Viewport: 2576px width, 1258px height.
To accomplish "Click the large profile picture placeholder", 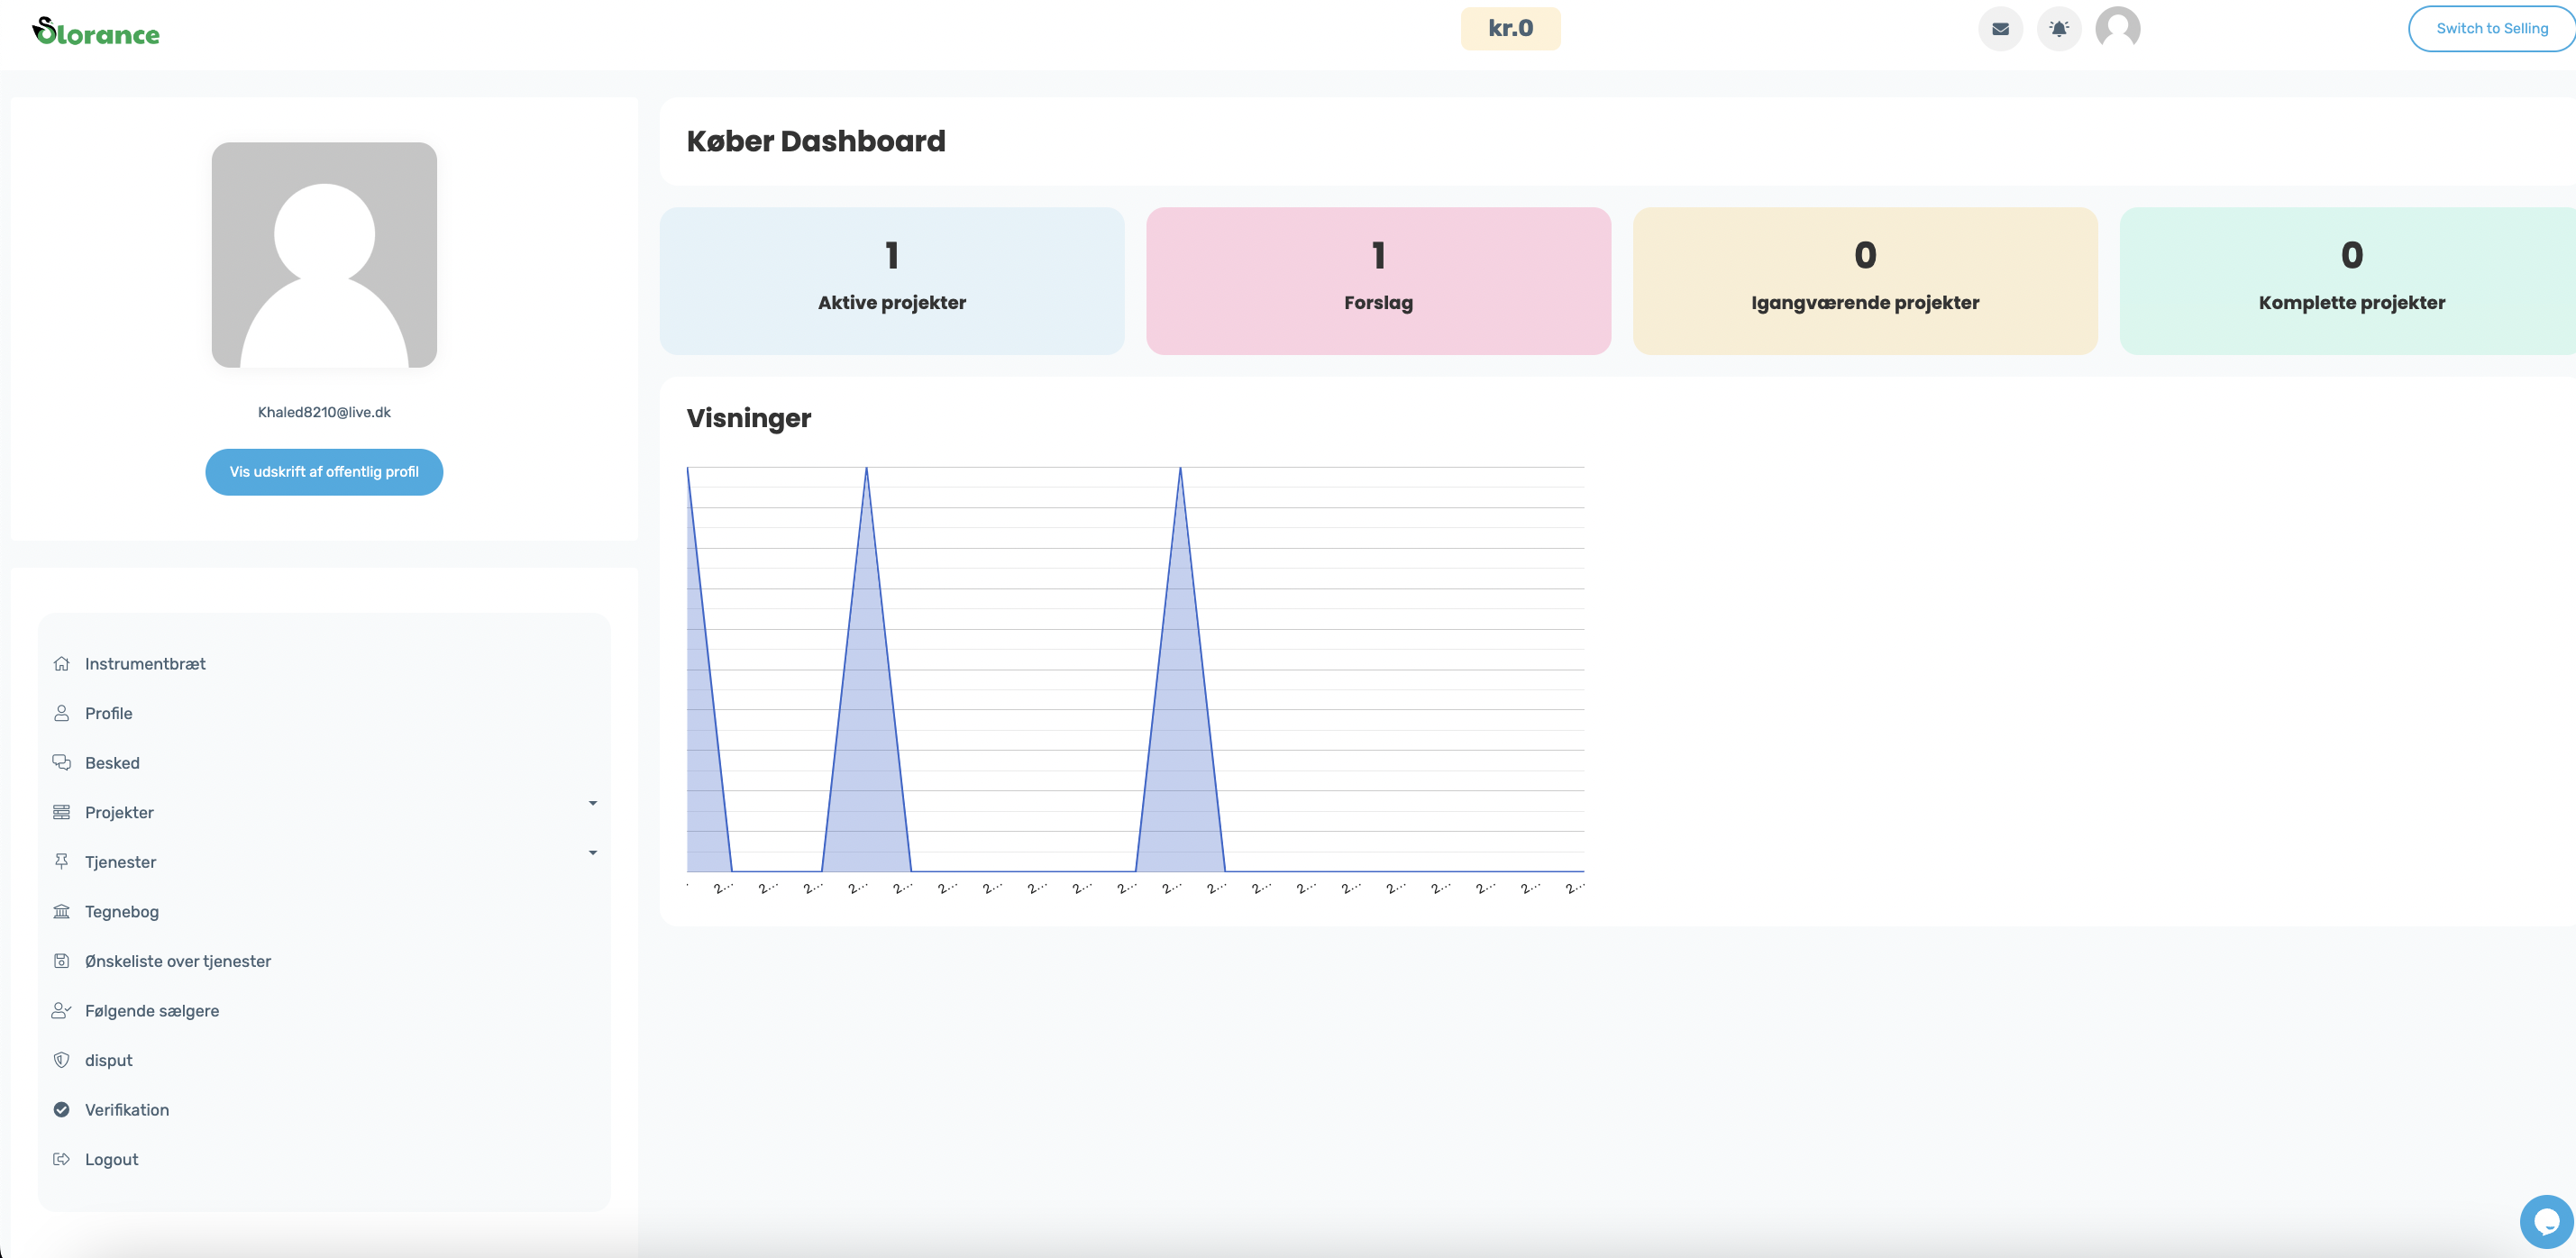I will click(324, 255).
